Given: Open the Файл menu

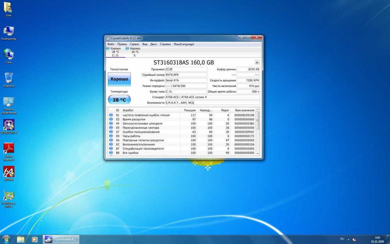Looking at the screenshot, I should pos(111,44).
